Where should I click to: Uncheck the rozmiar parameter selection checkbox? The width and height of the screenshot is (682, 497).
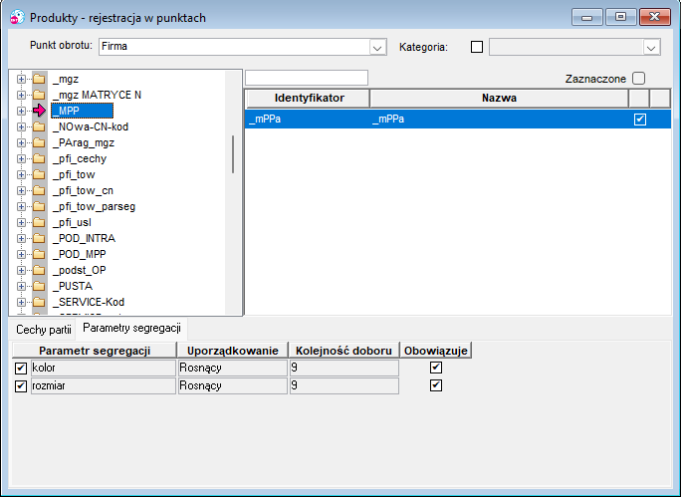click(x=21, y=386)
